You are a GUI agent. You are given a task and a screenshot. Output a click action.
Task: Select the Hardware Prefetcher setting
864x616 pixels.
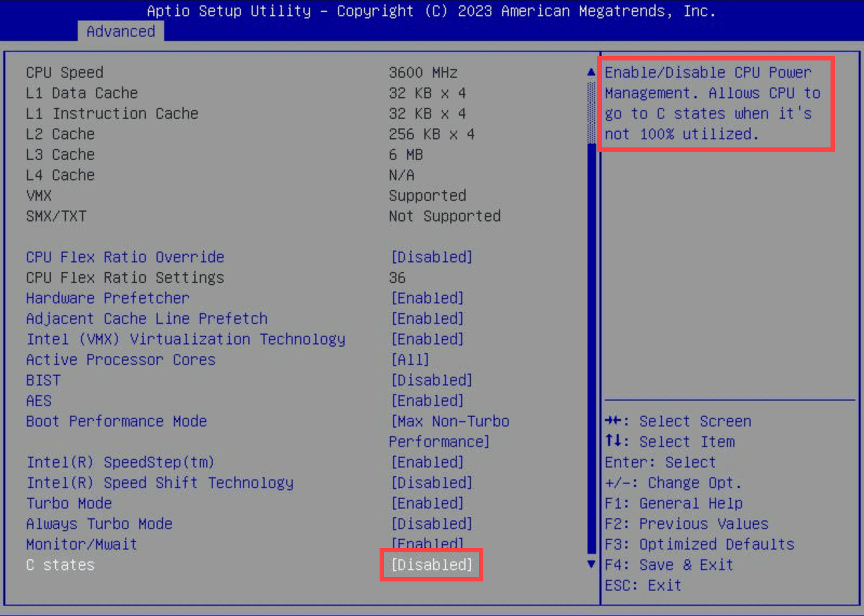pos(108,298)
